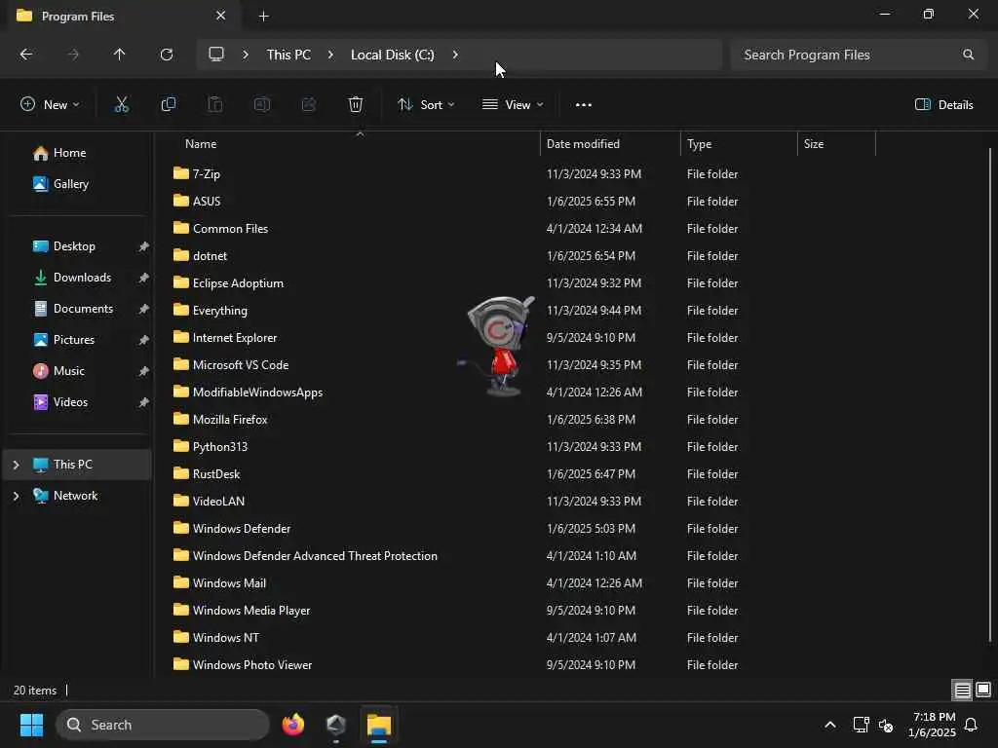
Task: Expand This PC tree node
Action: 16,465
